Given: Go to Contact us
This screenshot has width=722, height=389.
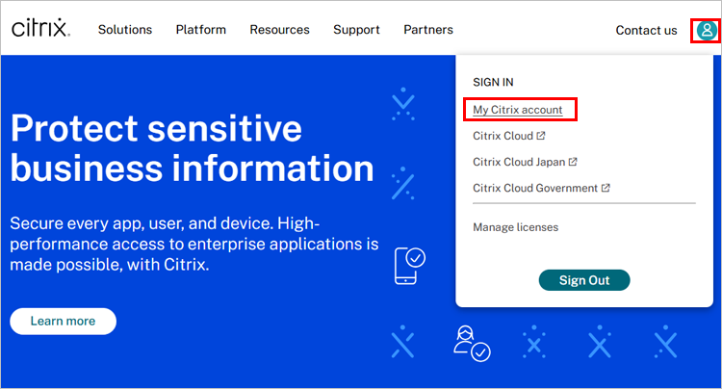Looking at the screenshot, I should pyautogui.click(x=646, y=30).
